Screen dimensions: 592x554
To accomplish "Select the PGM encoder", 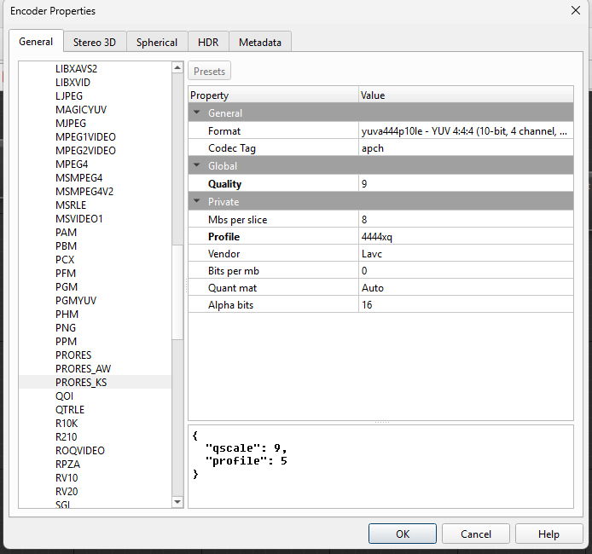I will click(67, 286).
